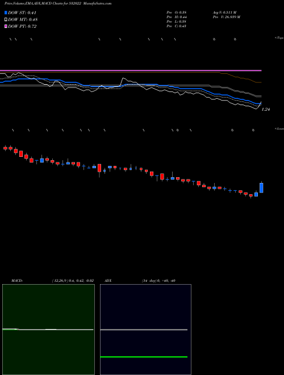Click the grey line in the ADX panel

pyautogui.click(x=144, y=330)
